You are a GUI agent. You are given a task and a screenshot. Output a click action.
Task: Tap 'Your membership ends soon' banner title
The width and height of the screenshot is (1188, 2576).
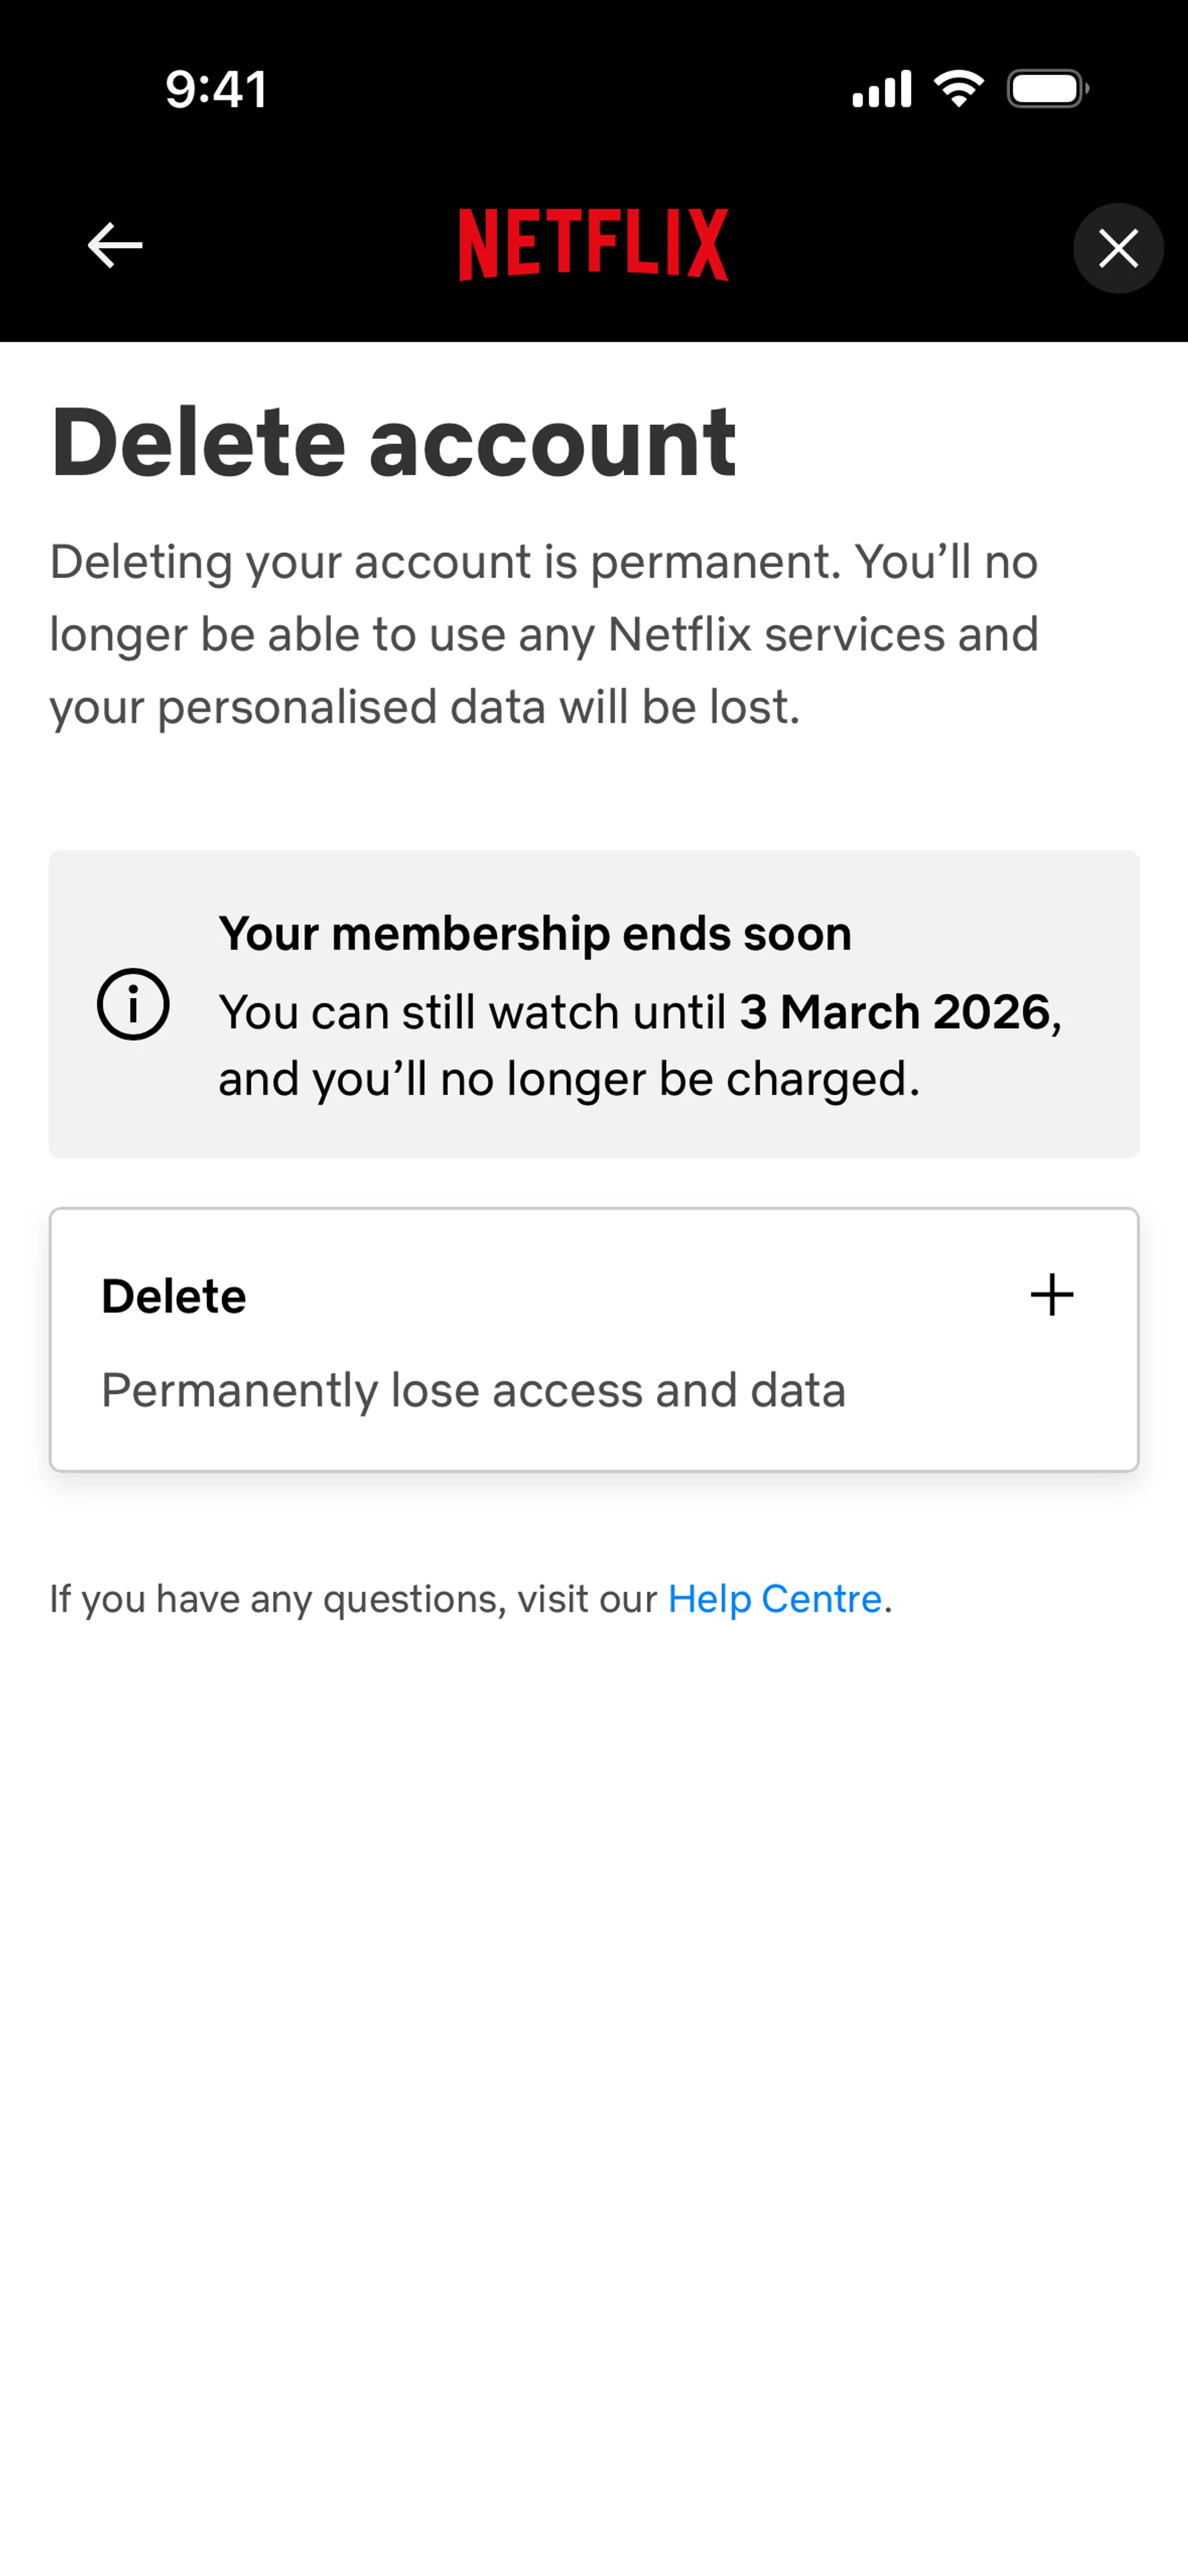[x=535, y=934]
